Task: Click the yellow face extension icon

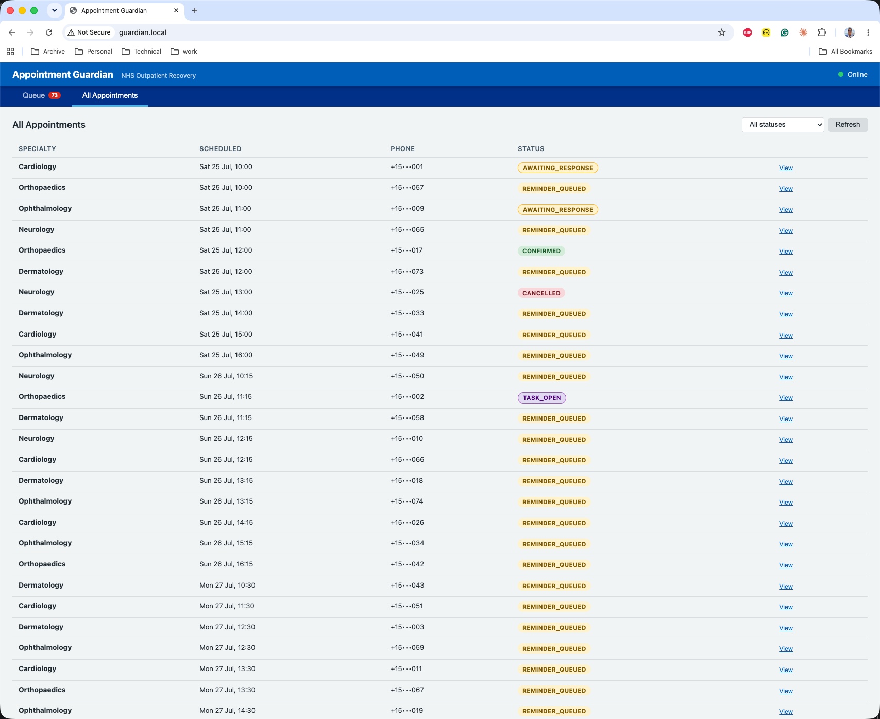Action: click(x=766, y=32)
